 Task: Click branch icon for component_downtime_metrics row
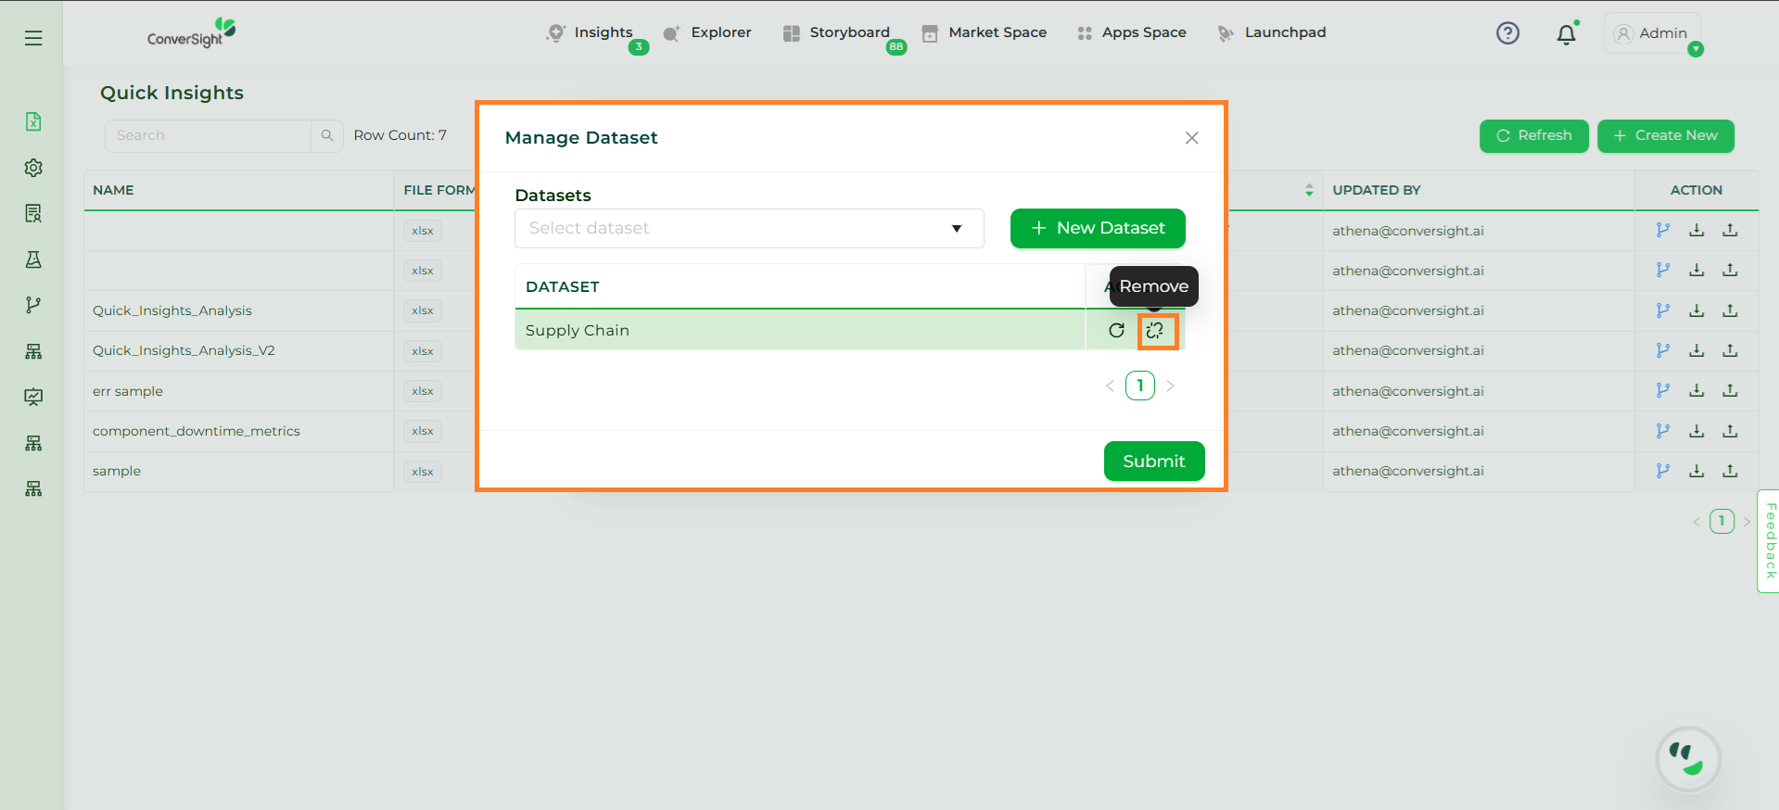pyautogui.click(x=1662, y=431)
